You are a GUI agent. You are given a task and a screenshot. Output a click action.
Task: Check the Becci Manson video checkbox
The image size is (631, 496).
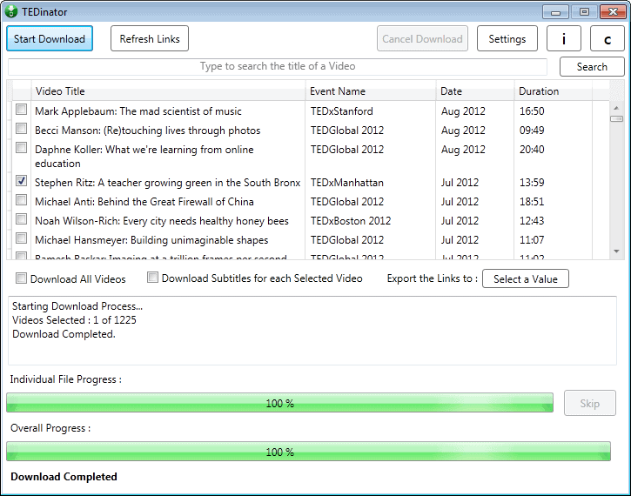click(x=22, y=129)
